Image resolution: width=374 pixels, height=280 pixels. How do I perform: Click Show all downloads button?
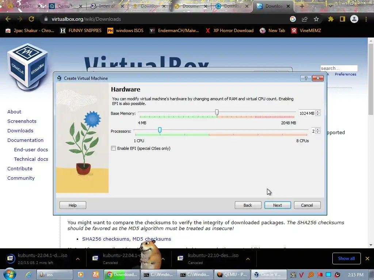tap(346, 258)
